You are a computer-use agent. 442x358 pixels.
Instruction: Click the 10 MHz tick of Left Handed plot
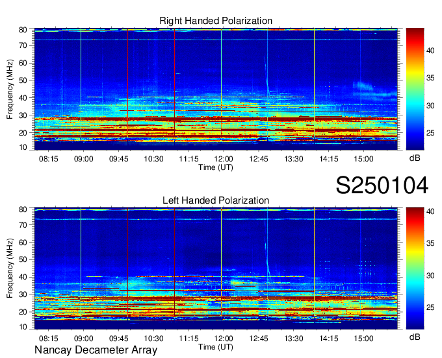(23, 327)
